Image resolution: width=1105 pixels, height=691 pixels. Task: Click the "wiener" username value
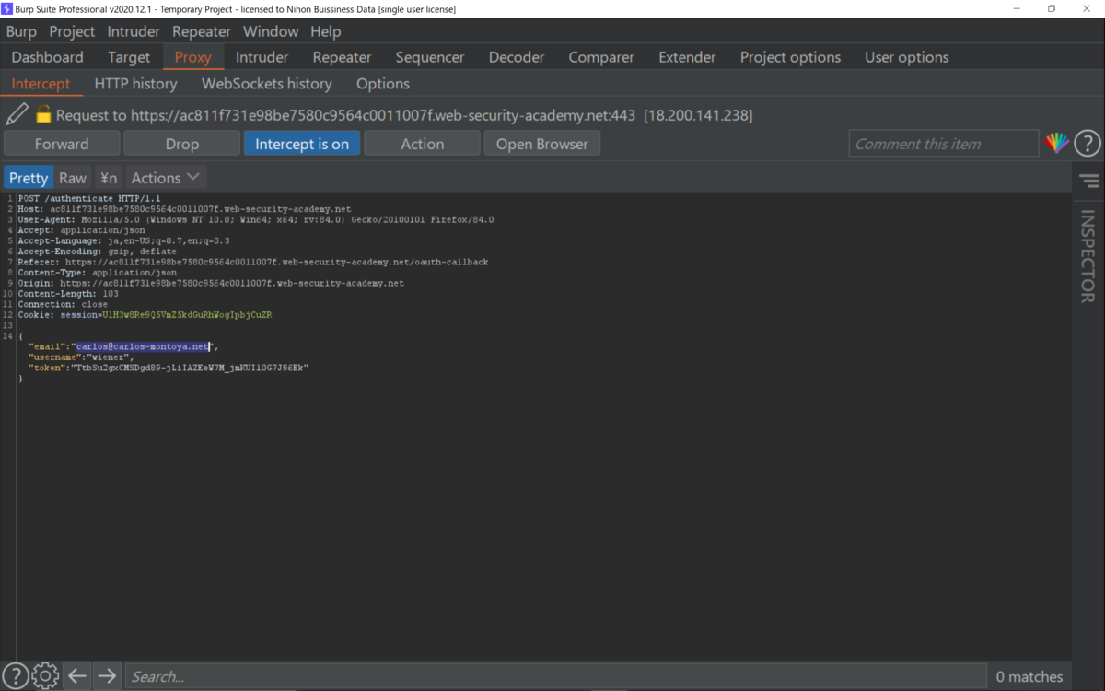[x=110, y=357]
